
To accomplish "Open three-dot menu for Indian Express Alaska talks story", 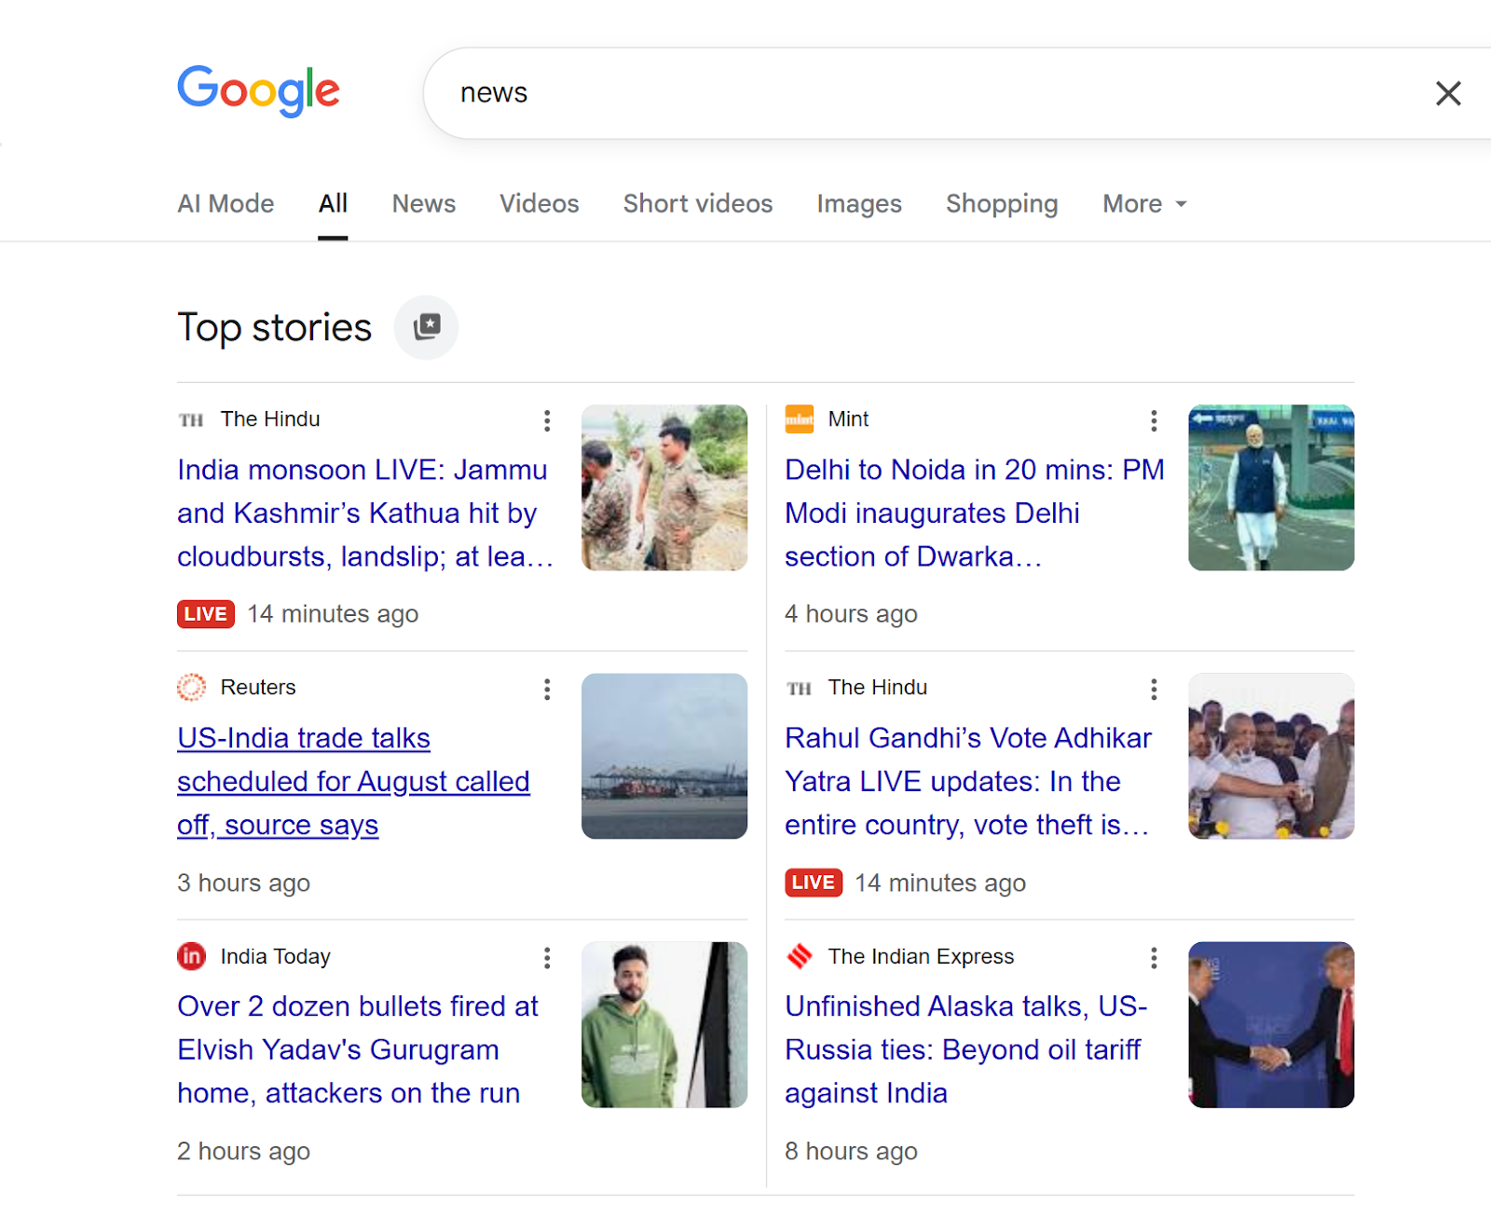I will click(x=1154, y=957).
